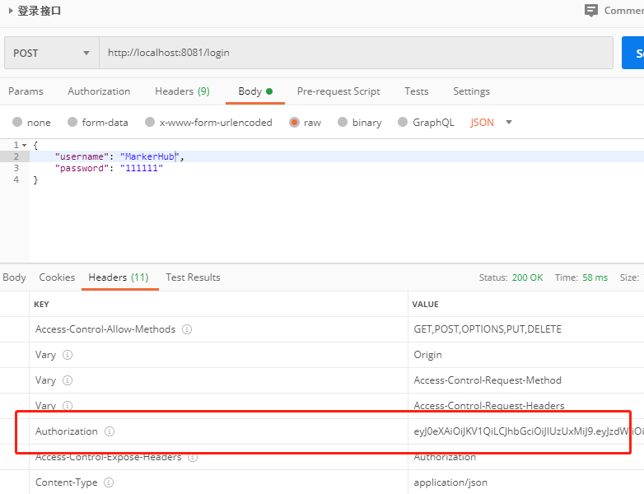
Task: Open the Pre-request Script tab
Action: pyautogui.click(x=338, y=91)
